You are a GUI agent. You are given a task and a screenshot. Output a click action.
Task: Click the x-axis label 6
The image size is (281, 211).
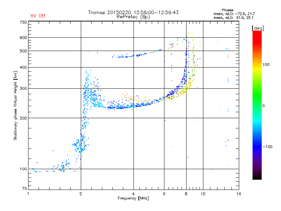point(164,194)
